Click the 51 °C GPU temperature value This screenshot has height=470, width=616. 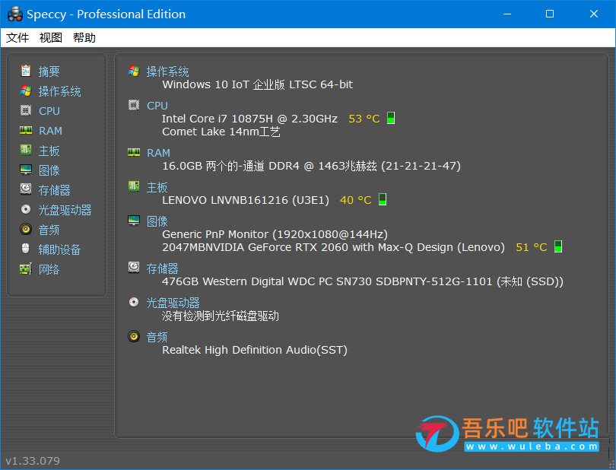pos(532,247)
